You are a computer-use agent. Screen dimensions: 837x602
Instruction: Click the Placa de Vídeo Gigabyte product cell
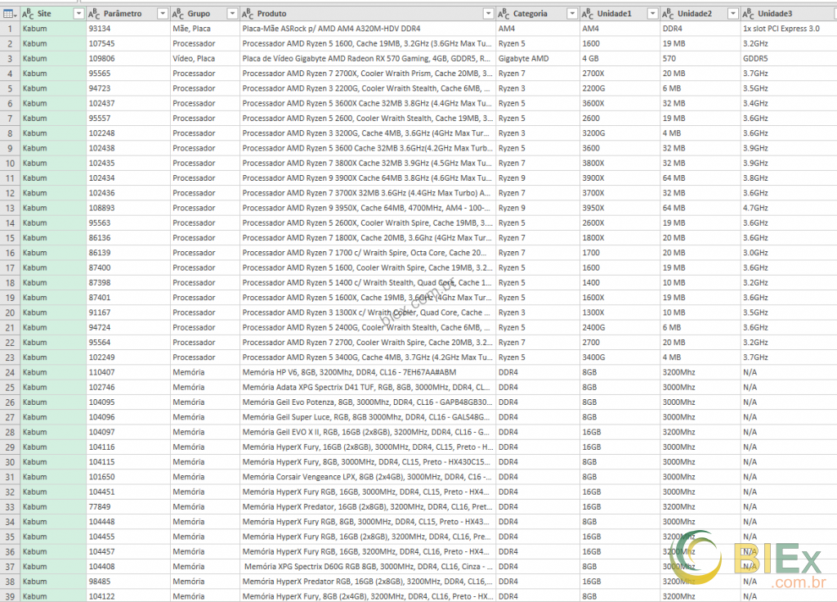point(368,58)
